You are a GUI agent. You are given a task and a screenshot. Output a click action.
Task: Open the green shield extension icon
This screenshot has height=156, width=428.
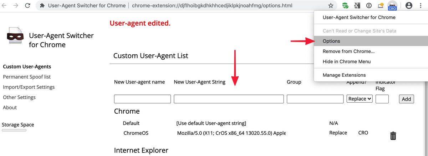point(345,6)
